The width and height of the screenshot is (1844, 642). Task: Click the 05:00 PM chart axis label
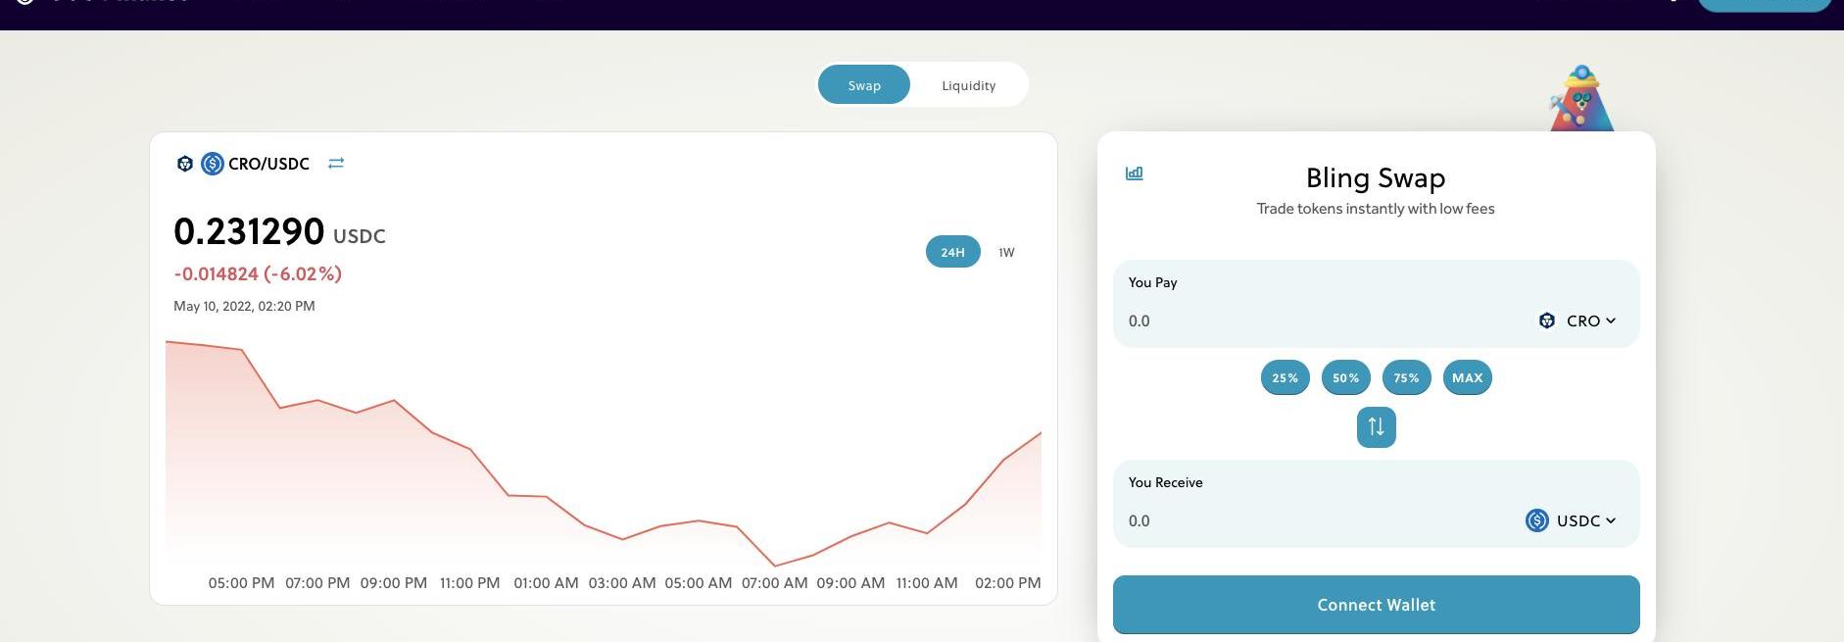241,582
